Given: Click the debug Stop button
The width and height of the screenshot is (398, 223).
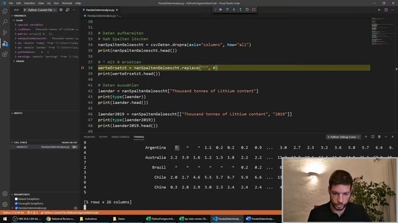Looking at the screenshot, I should pos(254,10).
